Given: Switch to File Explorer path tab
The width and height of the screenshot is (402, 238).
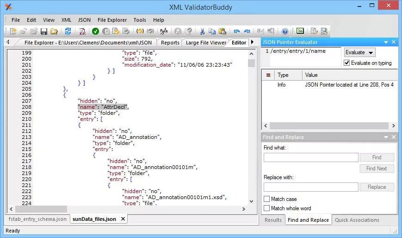Looking at the screenshot, I should pos(88,43).
